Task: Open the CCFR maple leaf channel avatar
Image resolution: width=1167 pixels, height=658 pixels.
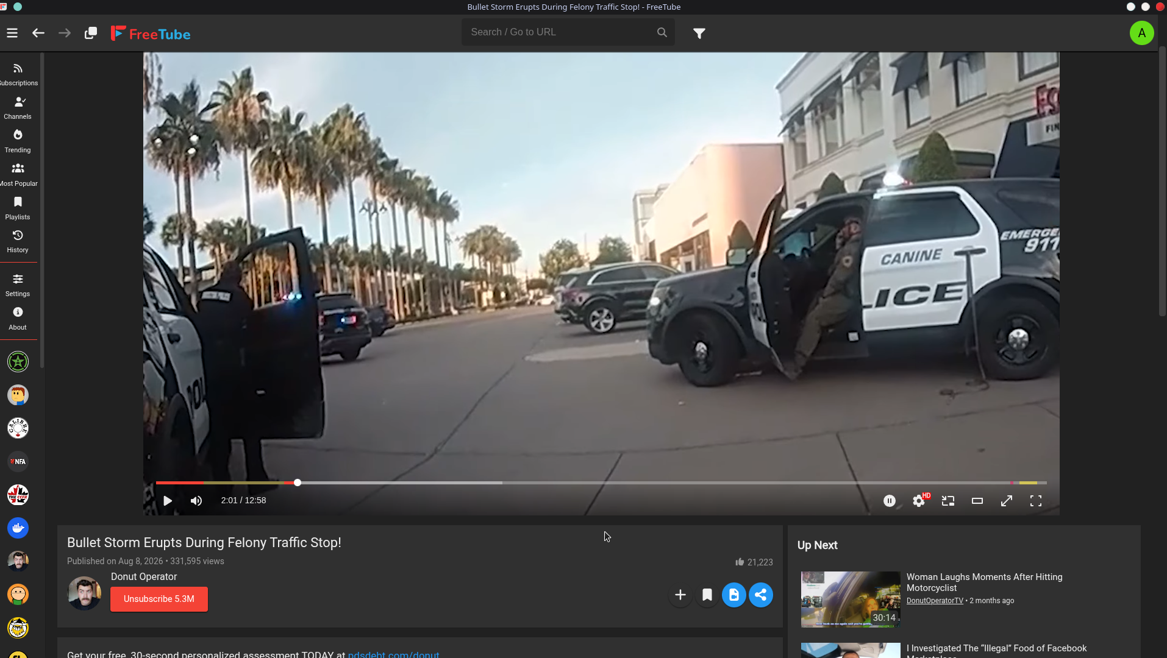Action: point(18,495)
